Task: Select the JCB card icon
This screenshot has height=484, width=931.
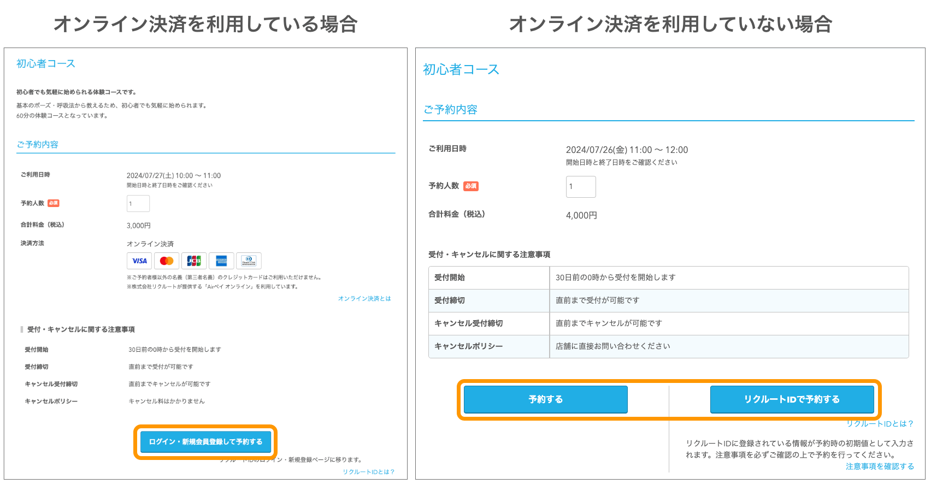Action: tap(194, 261)
